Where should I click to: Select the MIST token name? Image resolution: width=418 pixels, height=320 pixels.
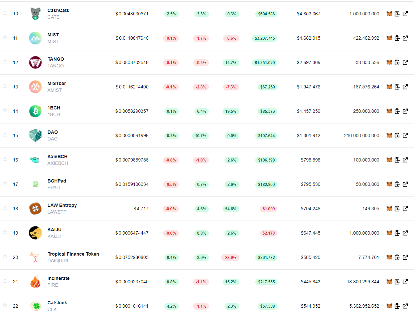point(53,35)
